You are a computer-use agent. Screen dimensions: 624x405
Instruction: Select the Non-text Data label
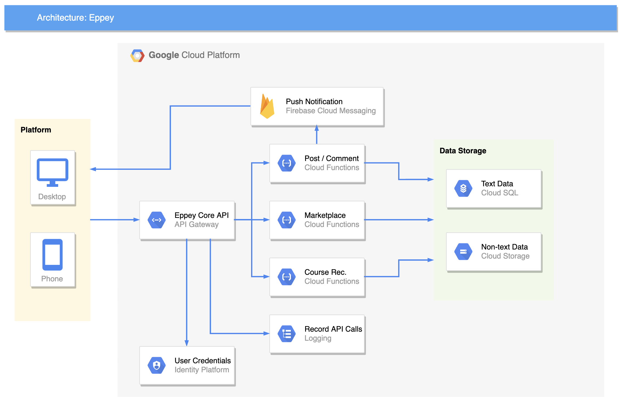tap(504, 247)
